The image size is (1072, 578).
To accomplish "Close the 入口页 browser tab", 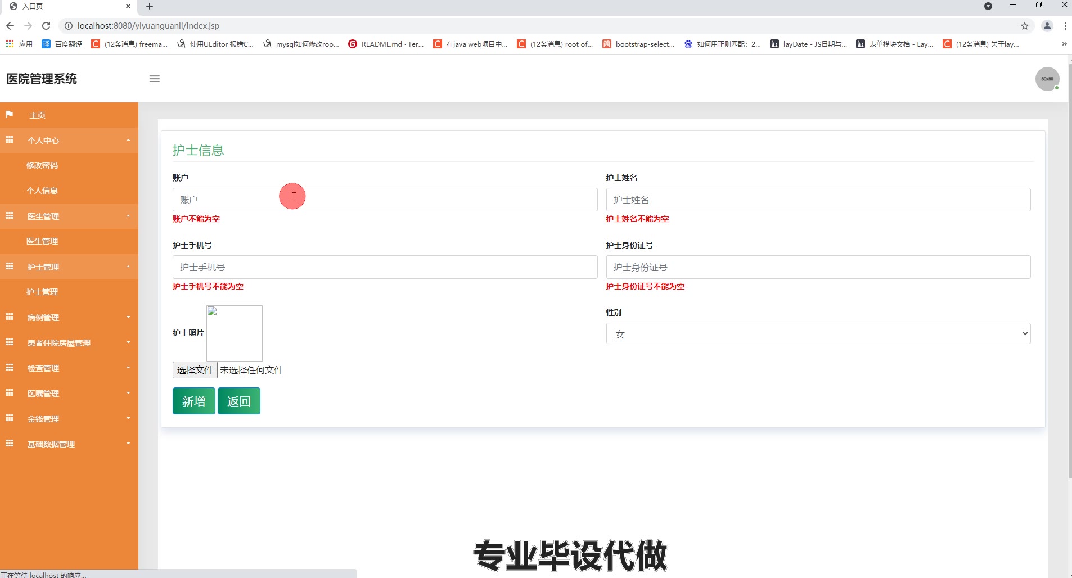I will tap(128, 6).
